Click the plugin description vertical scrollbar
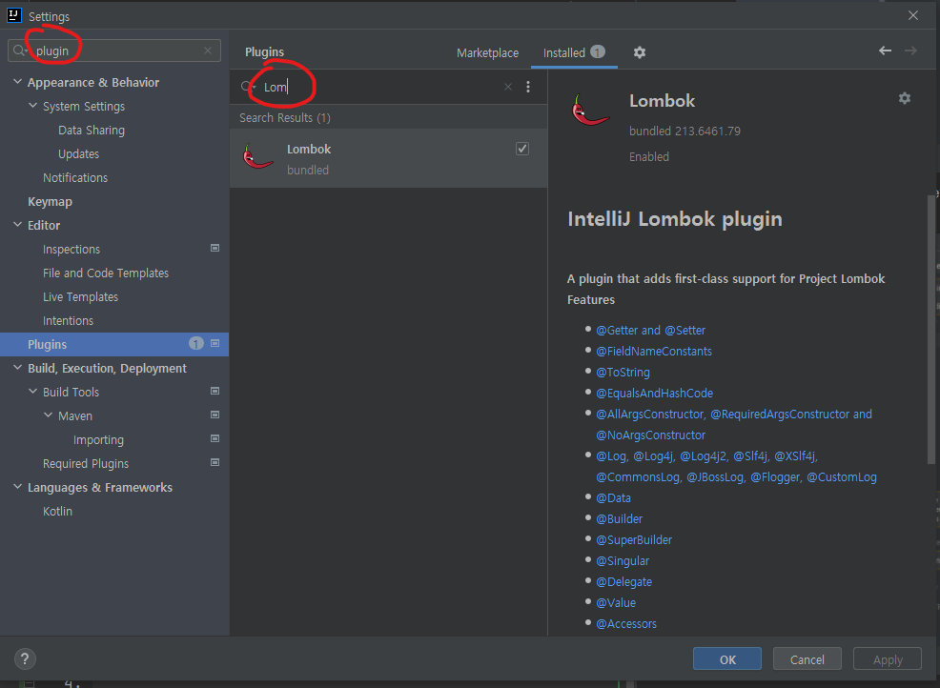This screenshot has height=688, width=940. 930,329
